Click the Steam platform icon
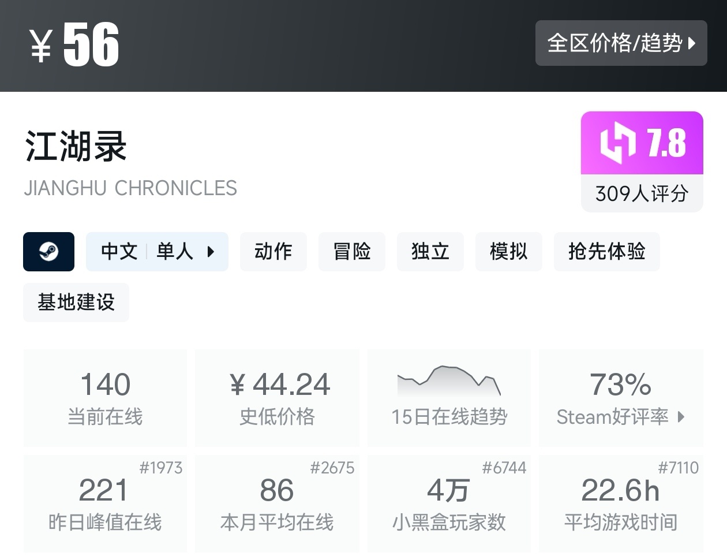The image size is (727, 556). tap(48, 252)
